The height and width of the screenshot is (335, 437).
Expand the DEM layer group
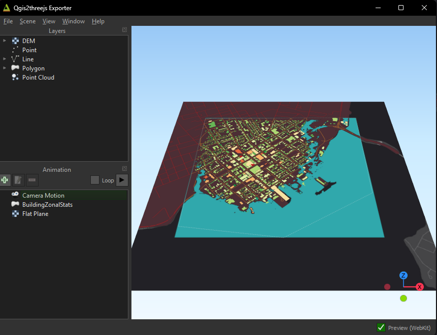pos(5,41)
